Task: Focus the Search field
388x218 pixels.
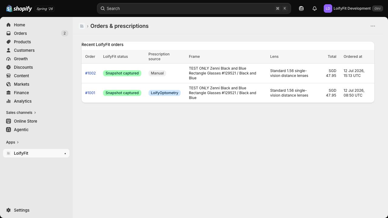Action: point(194,8)
